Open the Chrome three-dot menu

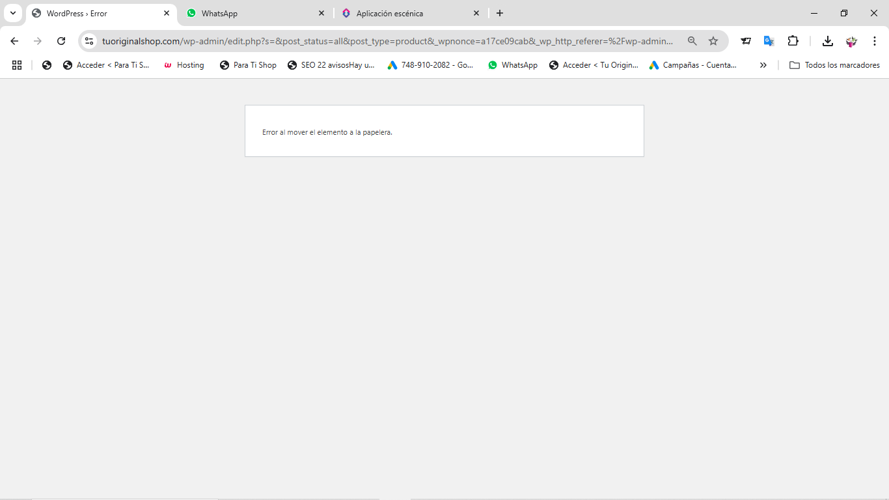(x=875, y=41)
